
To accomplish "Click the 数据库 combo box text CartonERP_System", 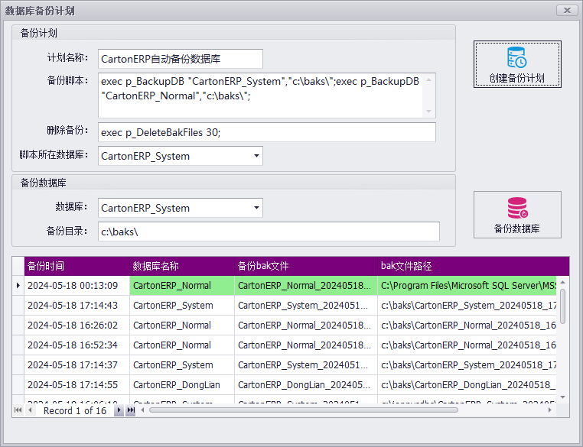I will click(145, 209).
